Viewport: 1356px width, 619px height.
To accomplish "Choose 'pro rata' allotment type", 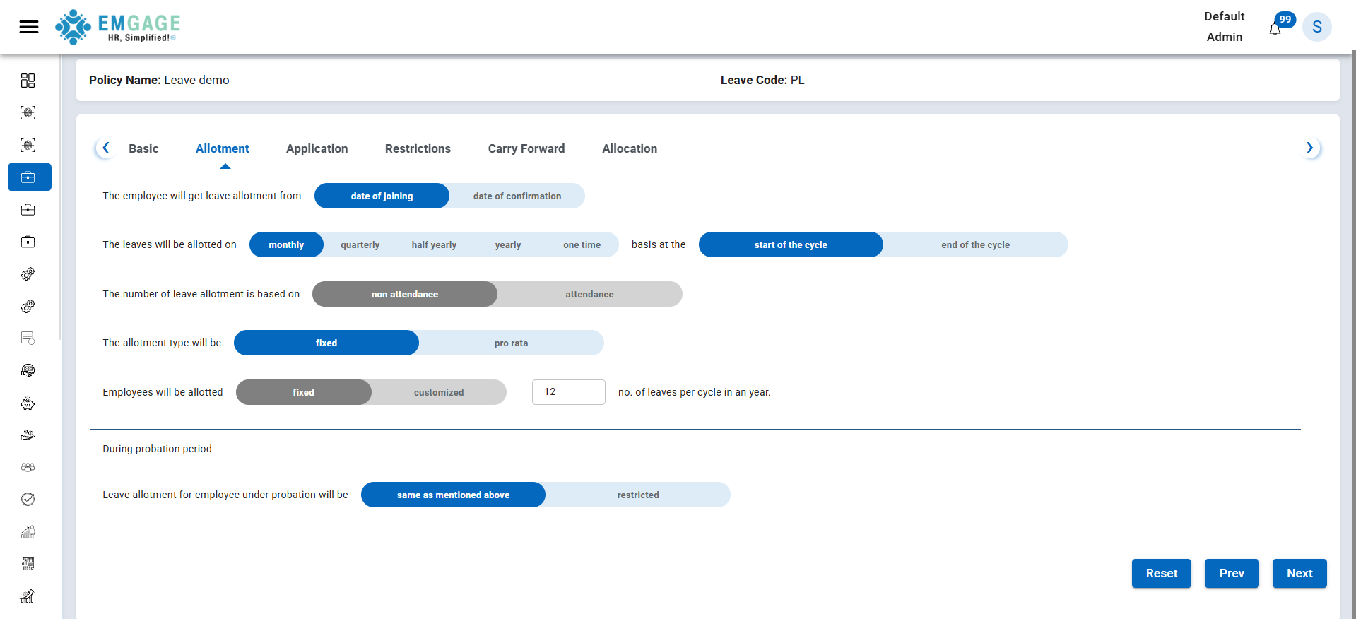I will pos(511,343).
